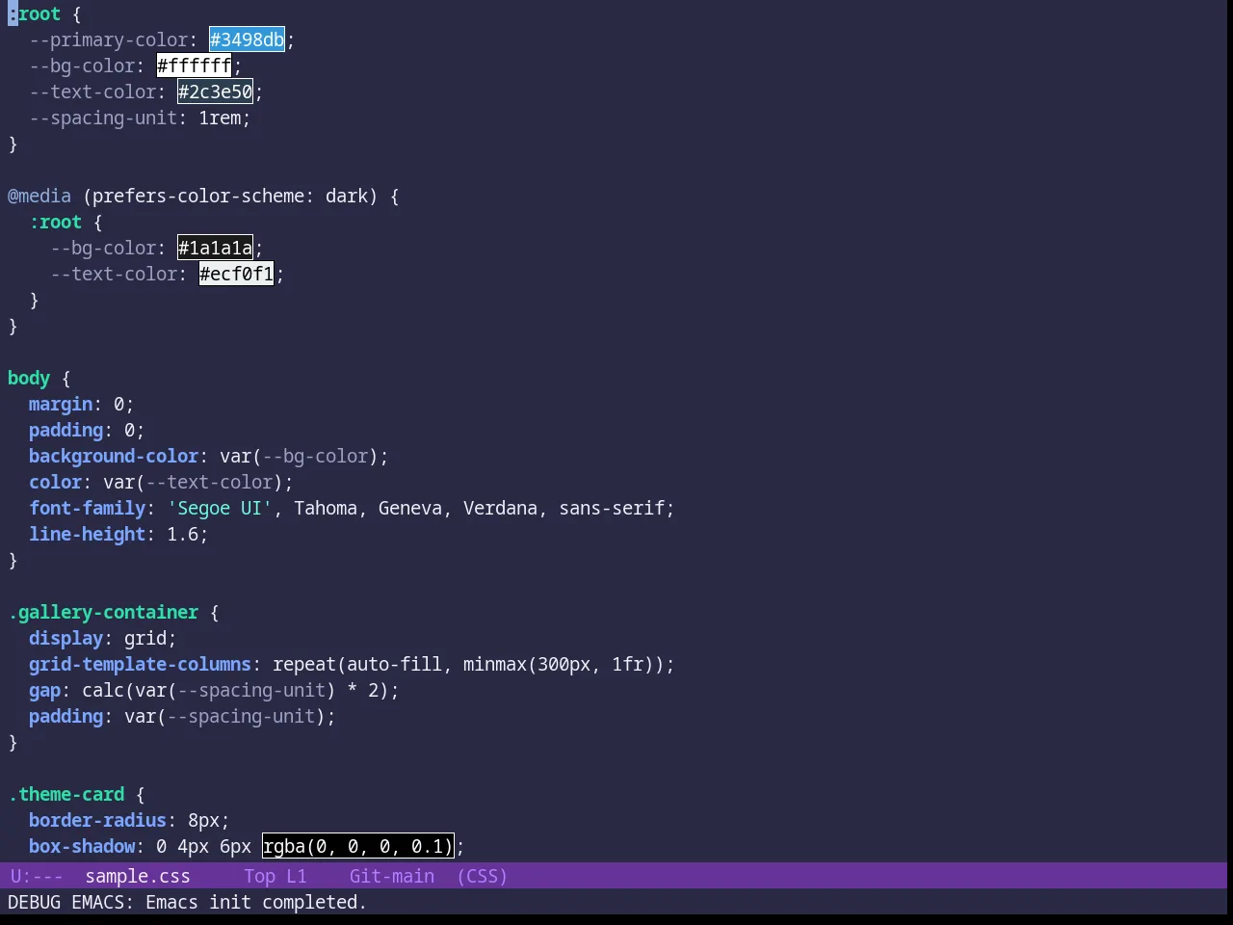Click the body selector

pos(29,378)
